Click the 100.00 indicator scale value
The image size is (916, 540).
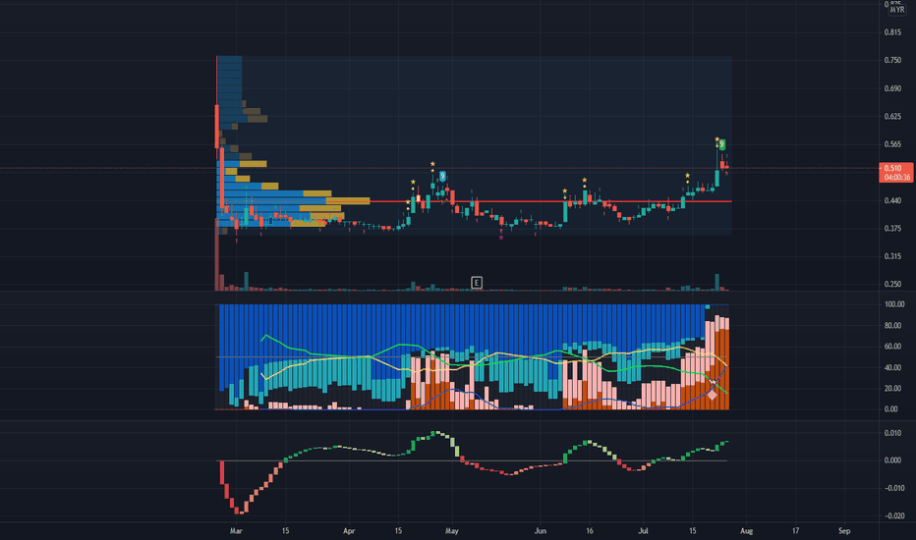894,304
